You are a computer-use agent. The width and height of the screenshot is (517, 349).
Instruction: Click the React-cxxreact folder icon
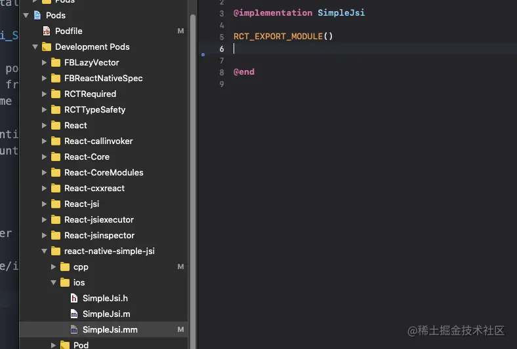point(56,188)
